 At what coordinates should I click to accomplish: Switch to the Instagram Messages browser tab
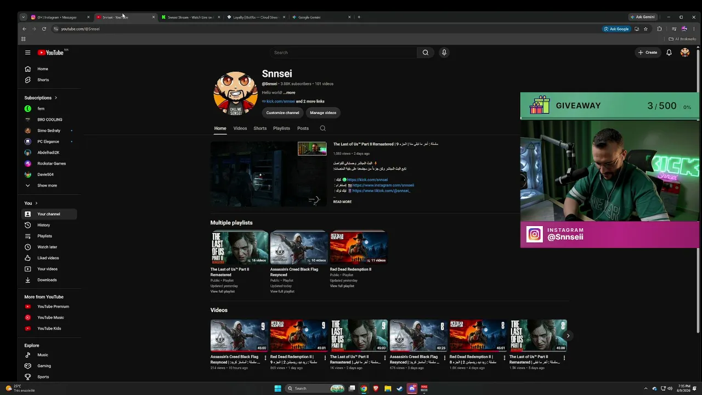pyautogui.click(x=60, y=17)
